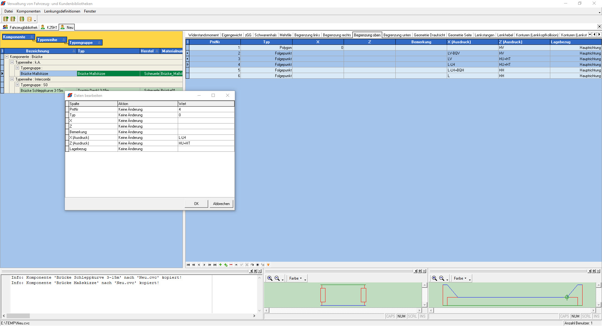602x326 pixels.
Task: Click the green plus copy-record icon
Action: pos(226,265)
